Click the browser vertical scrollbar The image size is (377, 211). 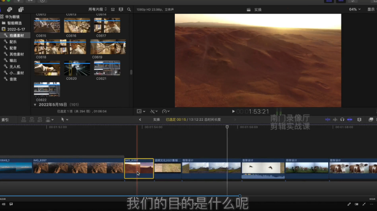(x=131, y=72)
